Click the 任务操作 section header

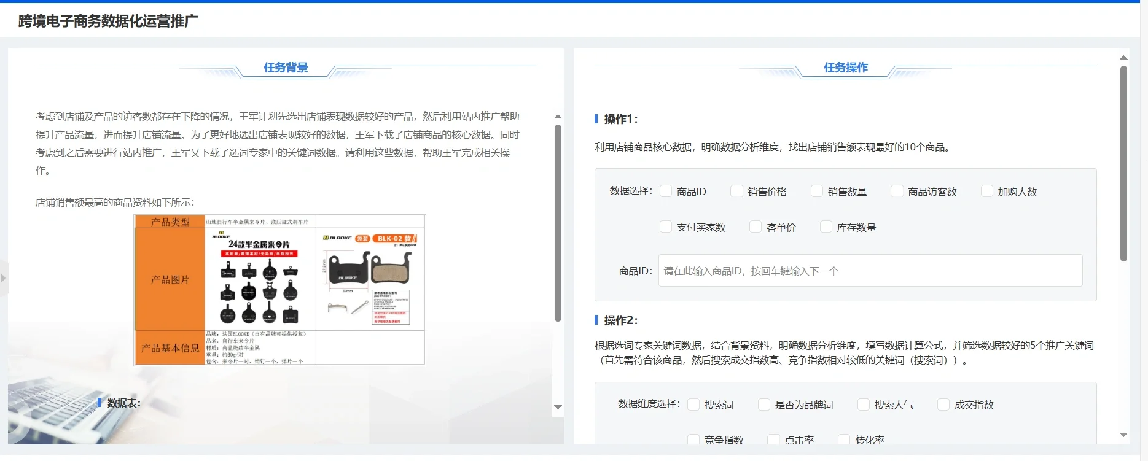coord(846,68)
